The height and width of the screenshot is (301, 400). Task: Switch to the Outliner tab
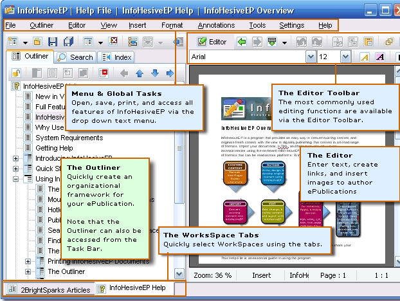30,57
